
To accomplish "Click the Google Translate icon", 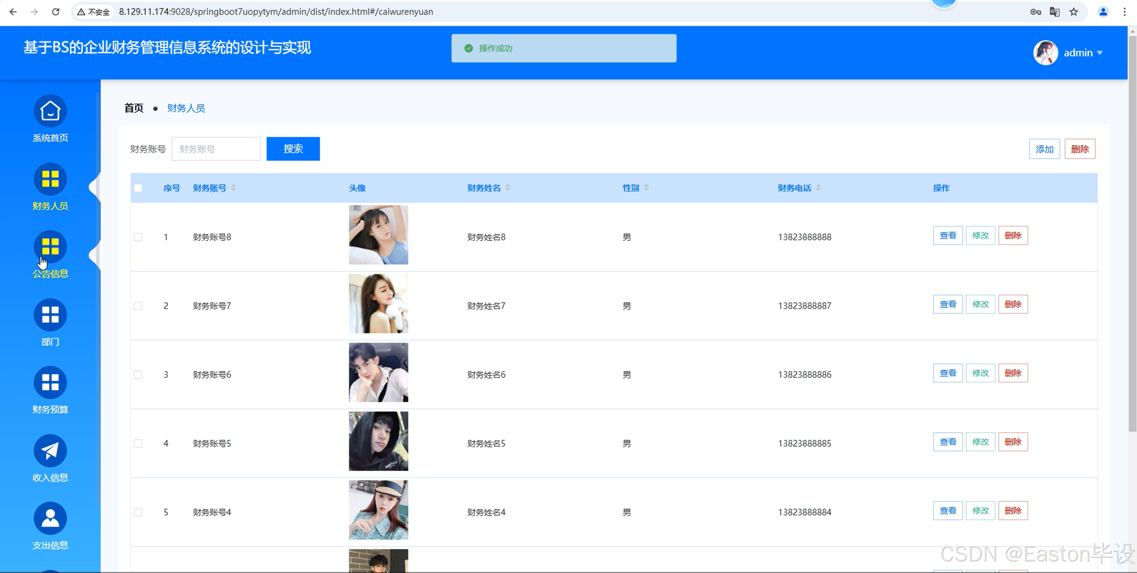I will pyautogui.click(x=1055, y=12).
